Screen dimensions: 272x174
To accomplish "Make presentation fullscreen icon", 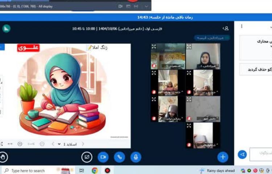I will (1, 144).
